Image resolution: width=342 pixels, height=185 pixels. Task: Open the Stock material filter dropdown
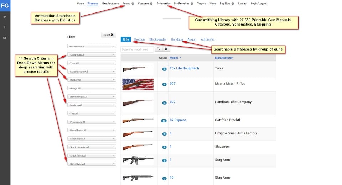pos(92,147)
